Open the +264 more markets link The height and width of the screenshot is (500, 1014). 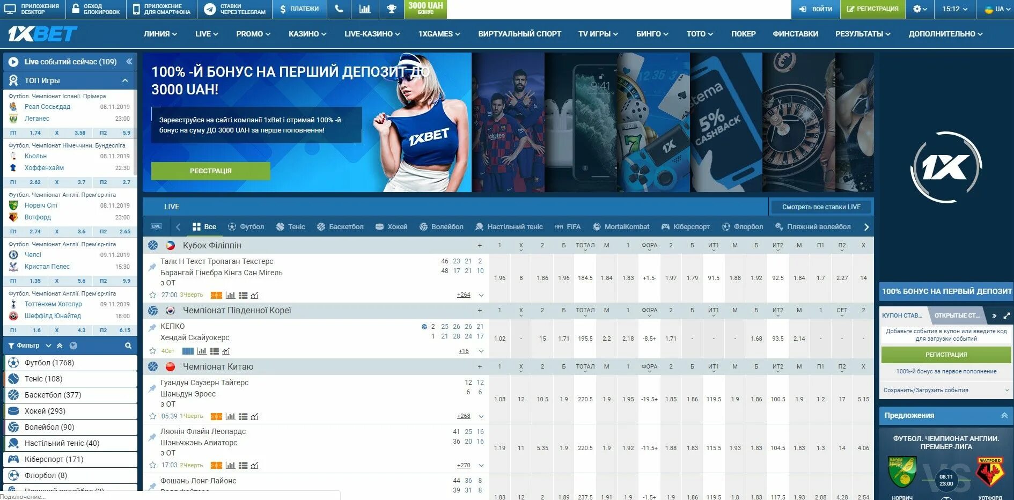tap(464, 295)
